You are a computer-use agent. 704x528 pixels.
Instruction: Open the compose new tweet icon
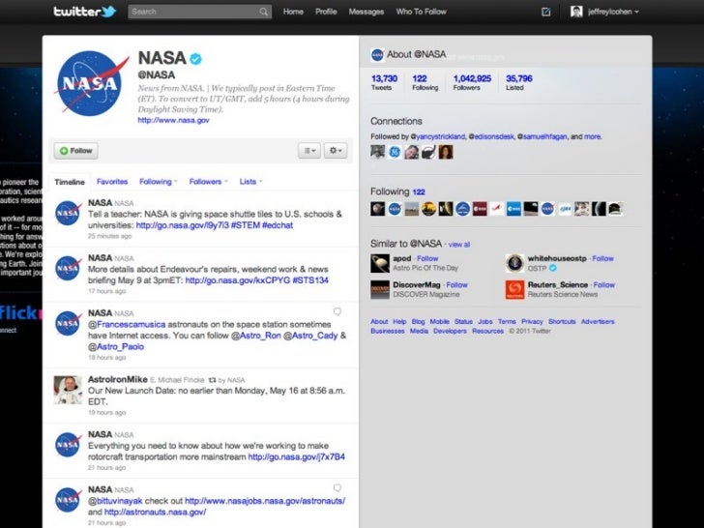pos(546,12)
